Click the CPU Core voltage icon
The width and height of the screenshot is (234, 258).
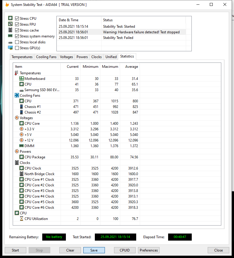pos(22,123)
